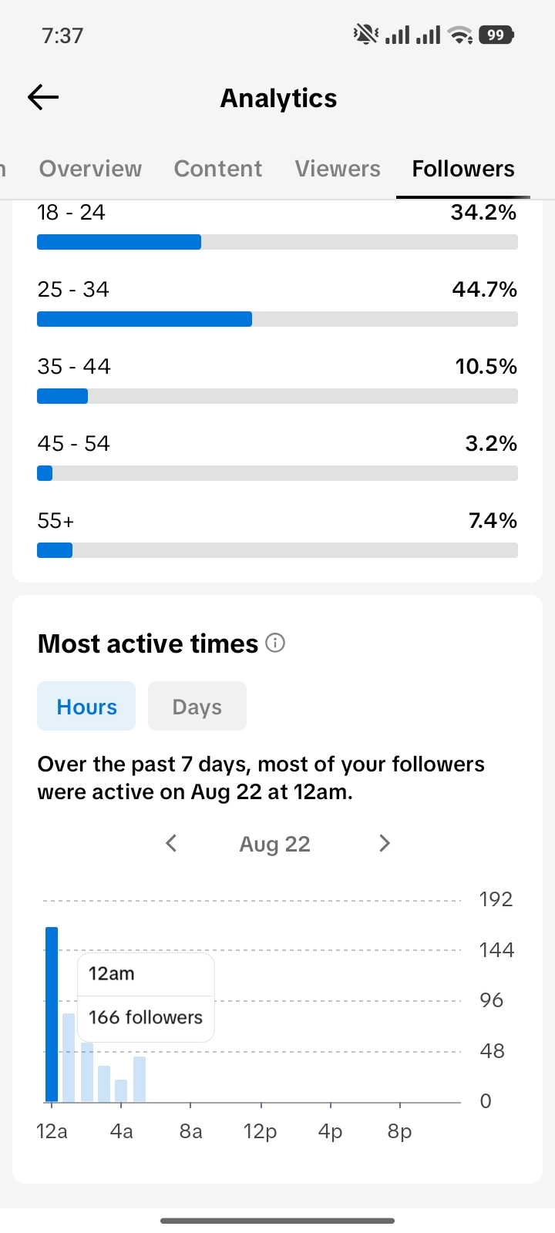Tap the Wi-Fi icon in status bar

(460, 35)
